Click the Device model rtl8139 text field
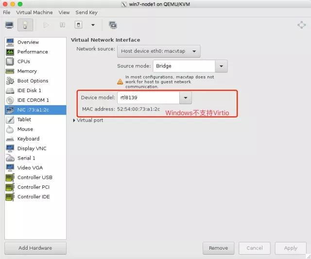This screenshot has width=311, height=259. click(x=148, y=98)
